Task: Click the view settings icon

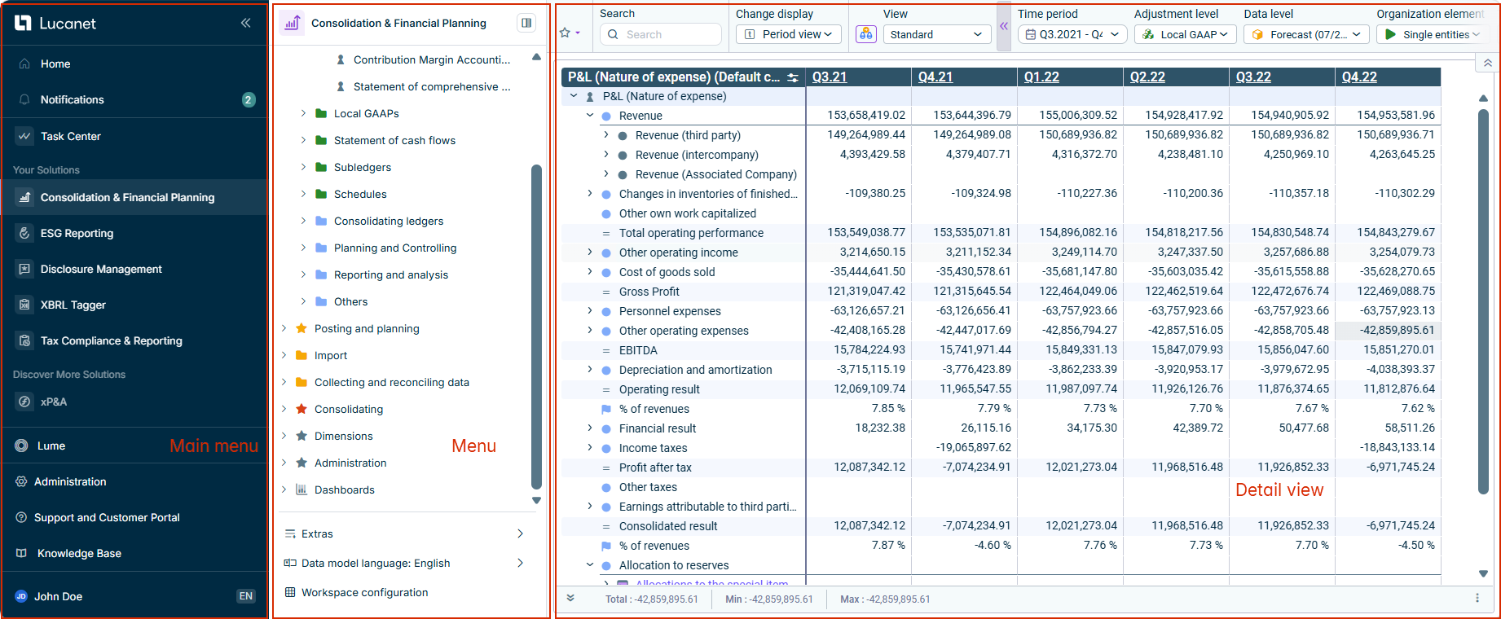Action: click(x=865, y=34)
